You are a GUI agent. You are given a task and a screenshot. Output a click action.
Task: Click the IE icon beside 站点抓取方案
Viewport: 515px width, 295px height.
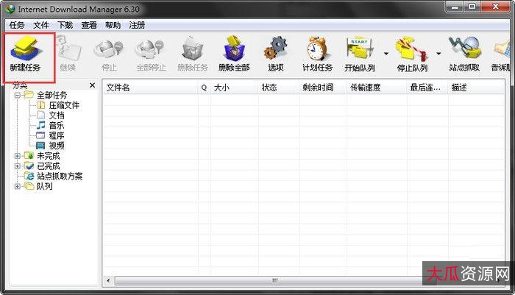(29, 176)
